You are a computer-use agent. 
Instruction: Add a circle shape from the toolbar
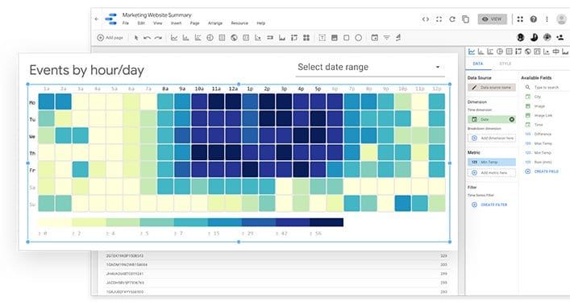click(x=359, y=38)
